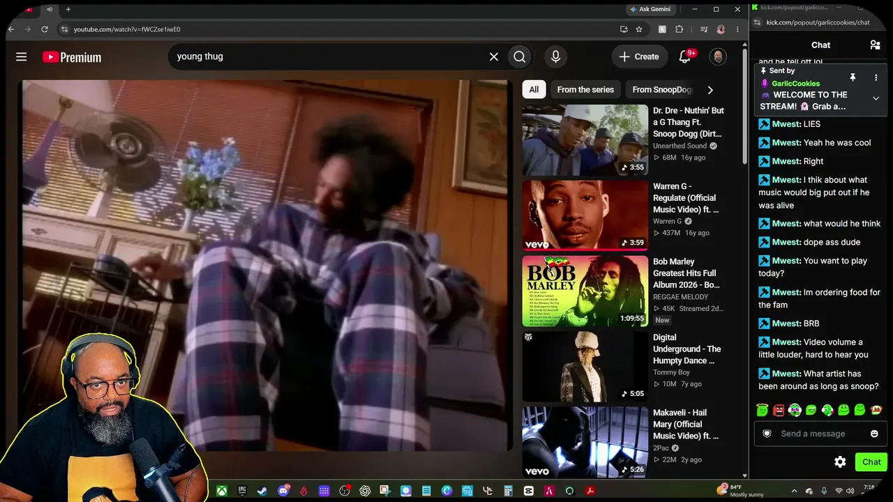Open Kick chat users list icon
The width and height of the screenshot is (893, 502).
coord(875,45)
